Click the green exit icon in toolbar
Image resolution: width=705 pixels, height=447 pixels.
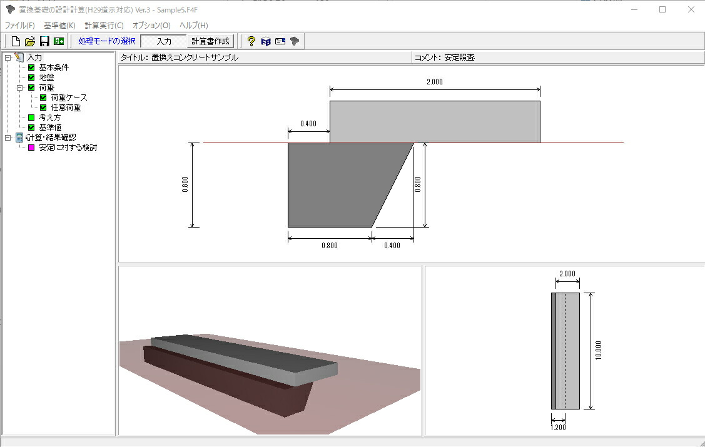click(x=59, y=41)
